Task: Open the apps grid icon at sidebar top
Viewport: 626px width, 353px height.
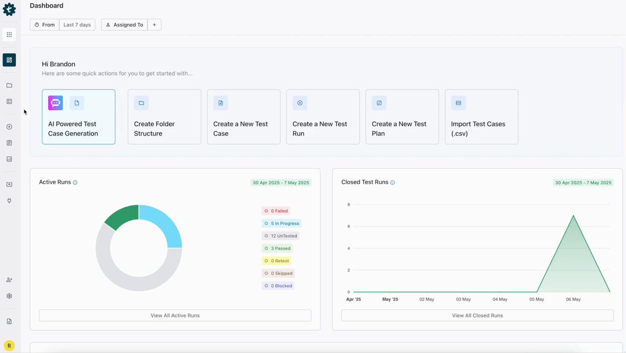Action: pos(9,34)
